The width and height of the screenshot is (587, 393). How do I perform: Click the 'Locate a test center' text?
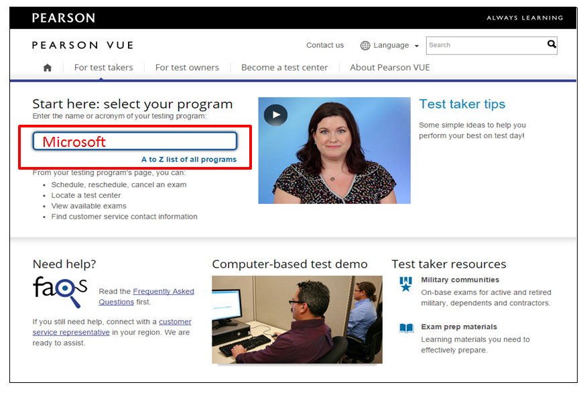(x=86, y=195)
